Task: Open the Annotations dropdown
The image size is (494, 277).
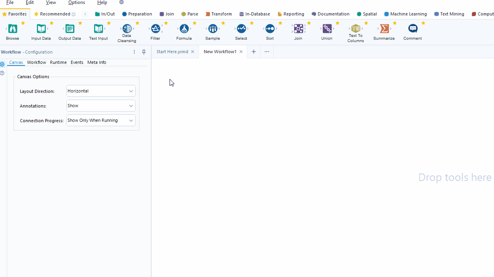Action: click(100, 106)
